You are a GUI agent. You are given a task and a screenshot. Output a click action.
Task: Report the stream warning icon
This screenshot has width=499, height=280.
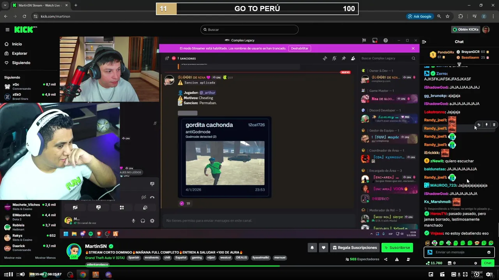[397, 259]
